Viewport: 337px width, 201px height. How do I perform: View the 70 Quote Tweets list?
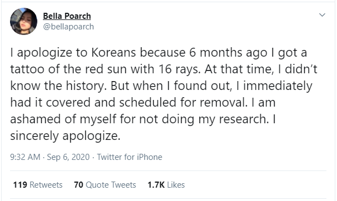pyautogui.click(x=105, y=185)
